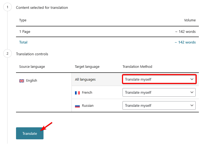Open the Russian translation method dropdown
Image resolution: width=205 pixels, height=146 pixels.
(x=159, y=105)
